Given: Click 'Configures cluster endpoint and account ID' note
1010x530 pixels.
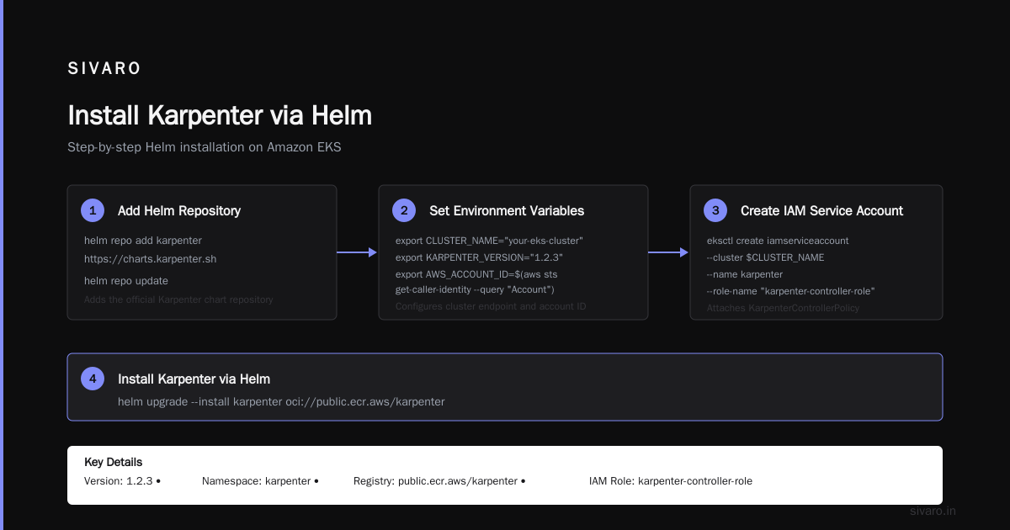Looking at the screenshot, I should coord(491,306).
